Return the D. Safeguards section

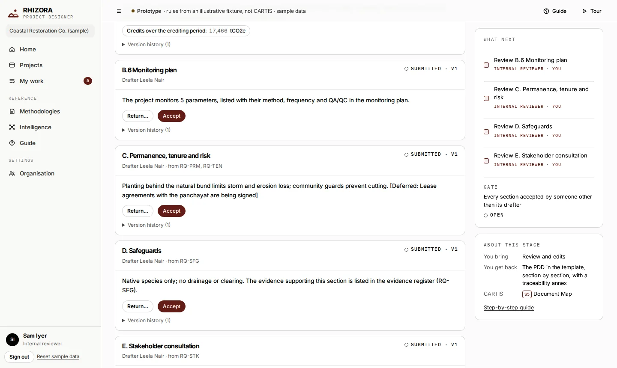[x=138, y=306]
